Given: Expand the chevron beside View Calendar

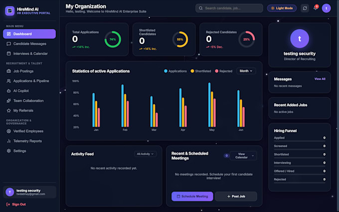Looking at the screenshot, I should [253, 156].
